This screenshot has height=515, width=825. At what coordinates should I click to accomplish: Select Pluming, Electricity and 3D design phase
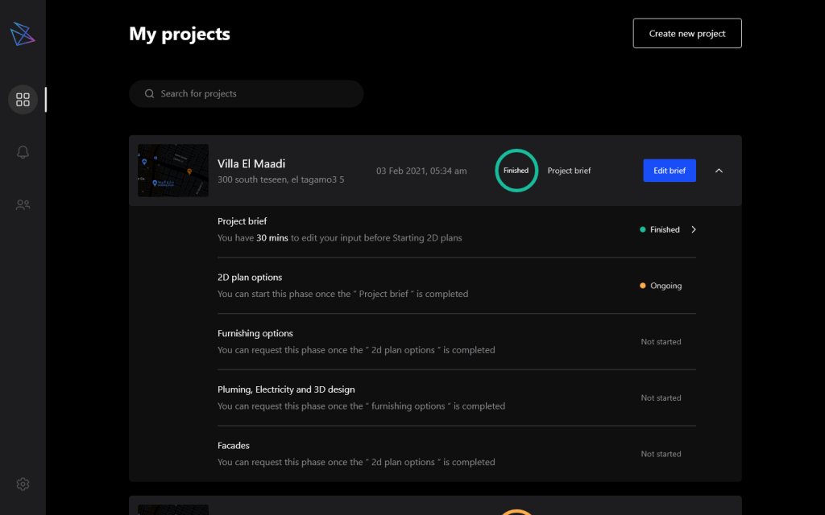tap(286, 389)
